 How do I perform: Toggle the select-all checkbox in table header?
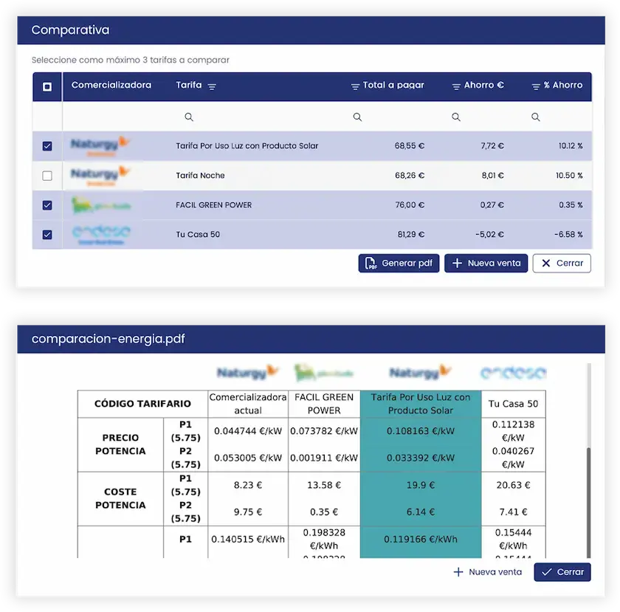pos(47,86)
